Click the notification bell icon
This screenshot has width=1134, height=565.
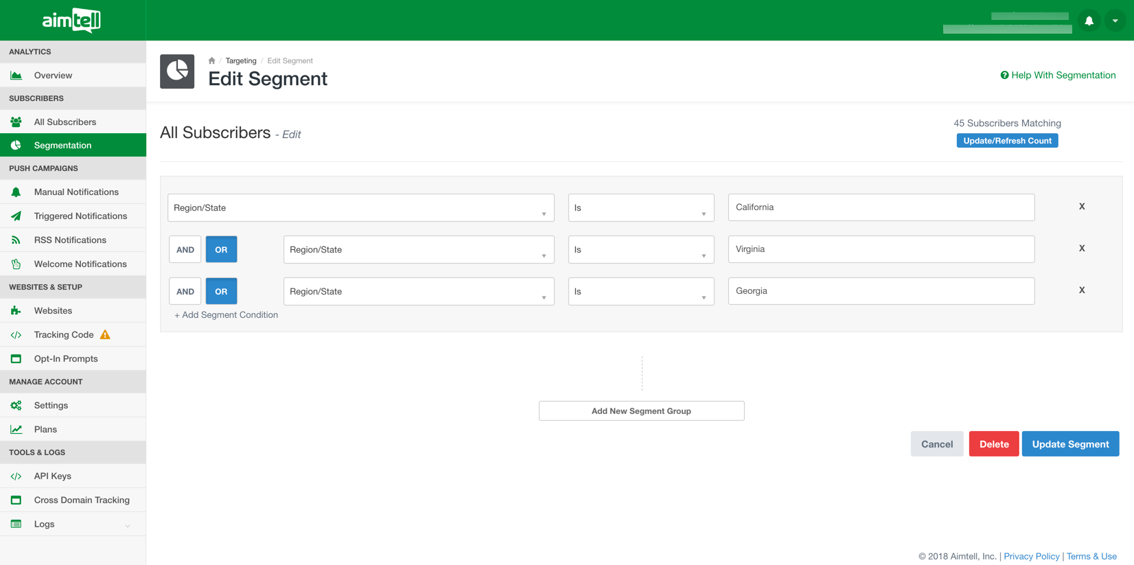(1089, 21)
